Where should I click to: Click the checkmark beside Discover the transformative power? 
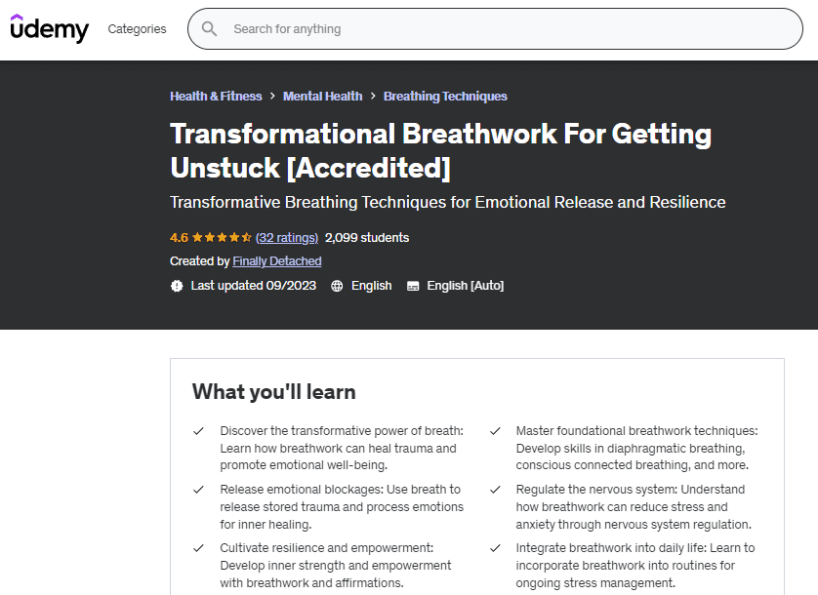(x=198, y=431)
